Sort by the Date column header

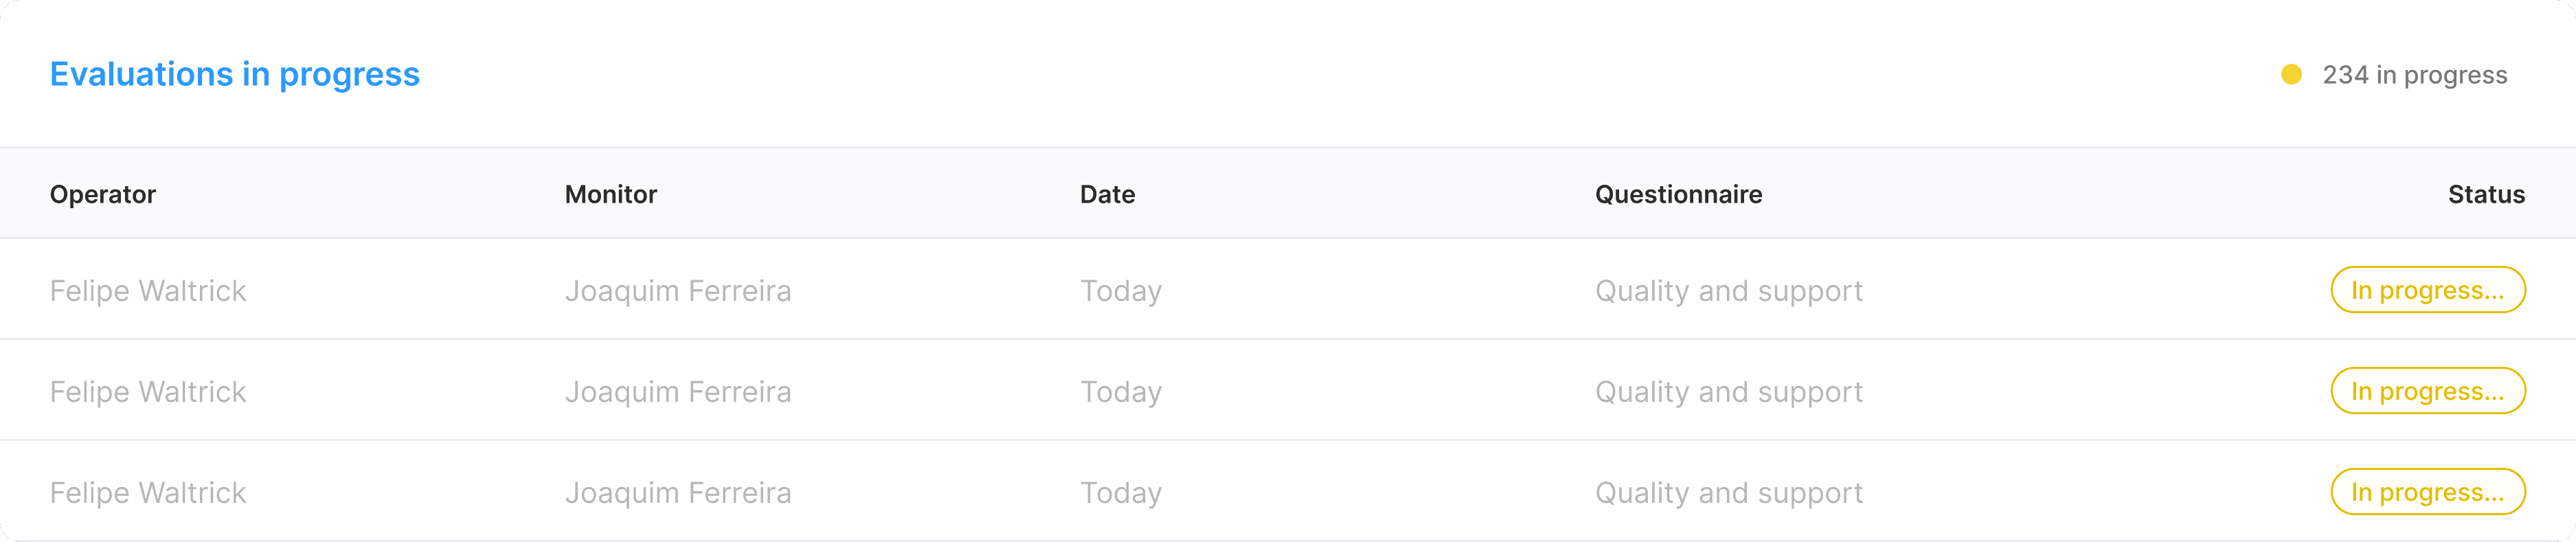(1107, 194)
